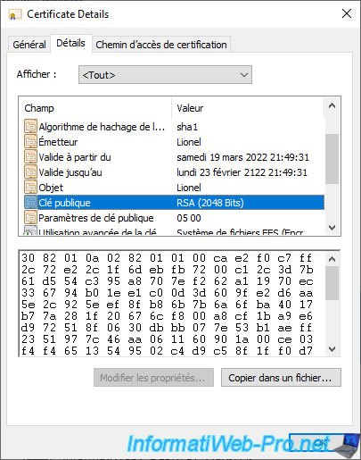Open the Afficher <Tout> dropdown
Screen dimensions: 361x460
165,75
